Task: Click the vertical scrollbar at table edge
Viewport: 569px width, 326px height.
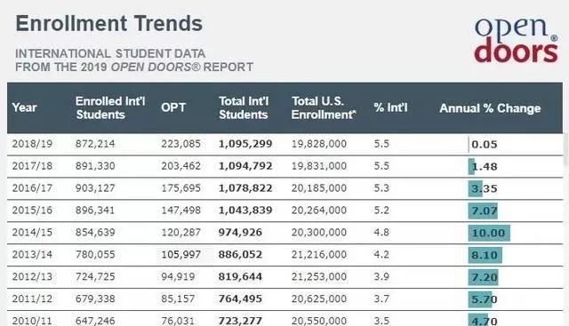Action: click(565, 149)
